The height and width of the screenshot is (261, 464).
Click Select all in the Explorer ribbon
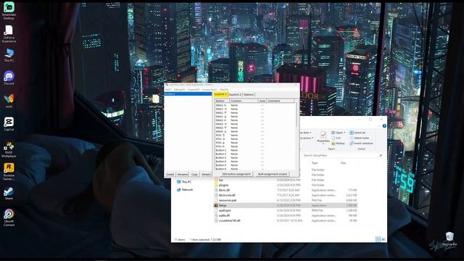pyautogui.click(x=357, y=133)
